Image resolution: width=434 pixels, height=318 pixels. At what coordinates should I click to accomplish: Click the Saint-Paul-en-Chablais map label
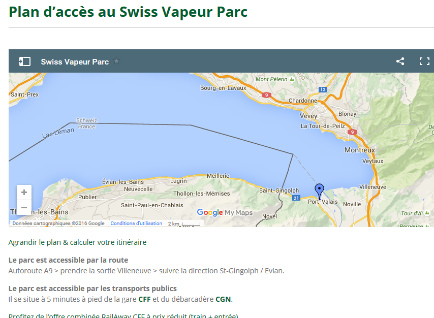(152, 205)
